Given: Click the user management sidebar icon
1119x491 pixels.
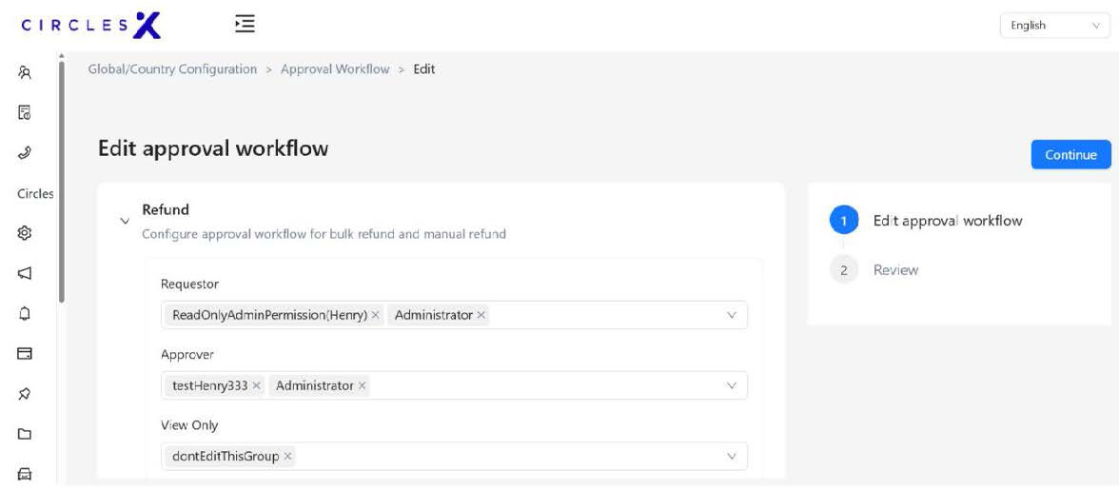Looking at the screenshot, I should point(26,72).
